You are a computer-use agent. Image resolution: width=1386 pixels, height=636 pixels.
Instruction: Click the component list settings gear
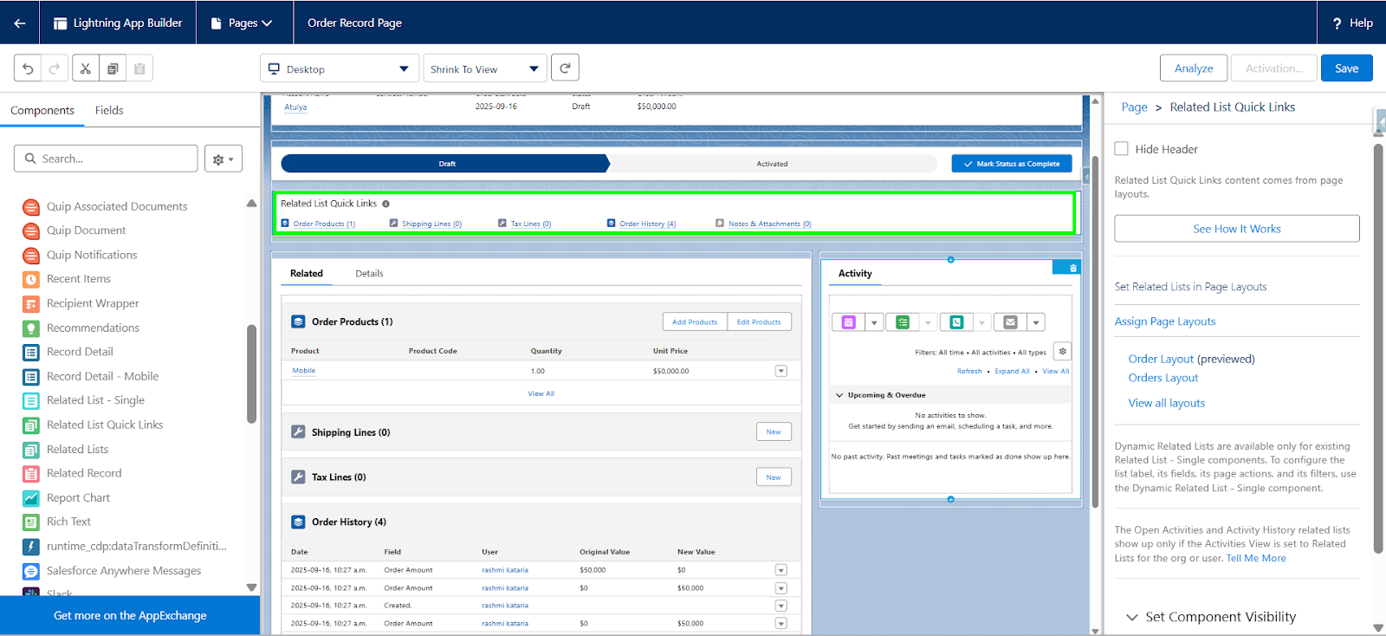pyautogui.click(x=223, y=159)
